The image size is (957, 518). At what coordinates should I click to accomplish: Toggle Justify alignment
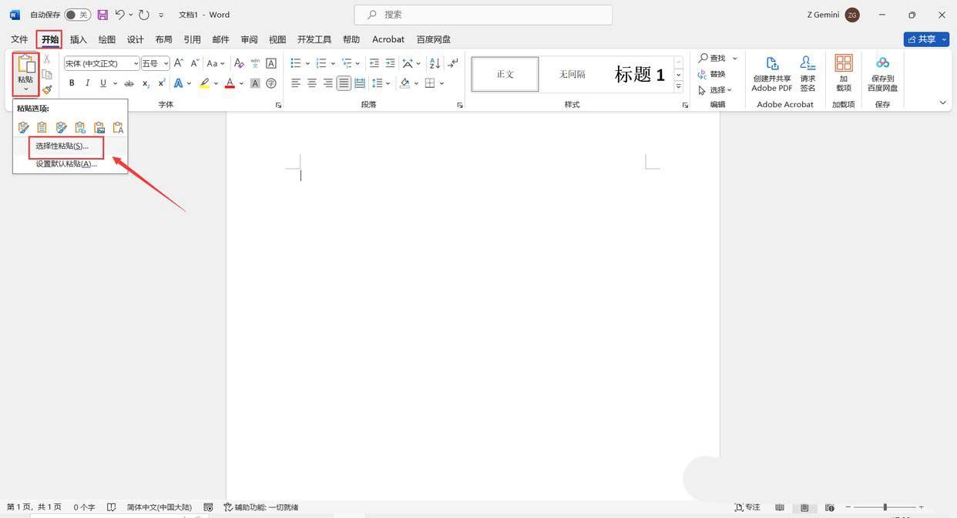[344, 83]
